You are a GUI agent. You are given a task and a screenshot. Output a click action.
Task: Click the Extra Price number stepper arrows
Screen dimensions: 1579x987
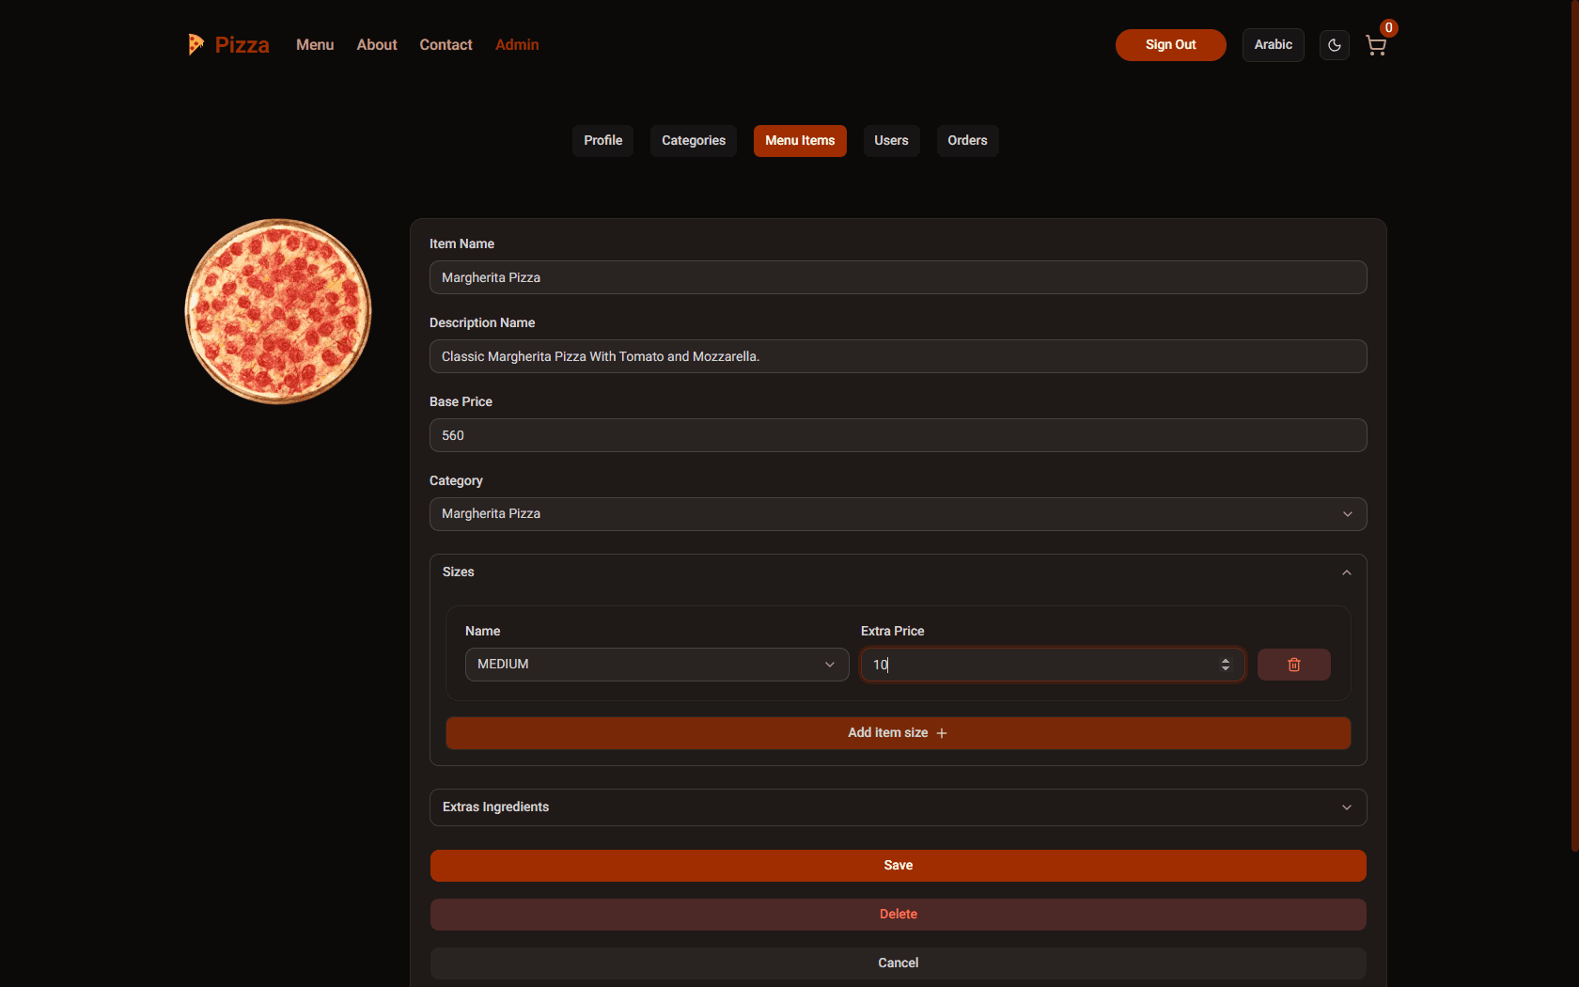[1225, 665]
